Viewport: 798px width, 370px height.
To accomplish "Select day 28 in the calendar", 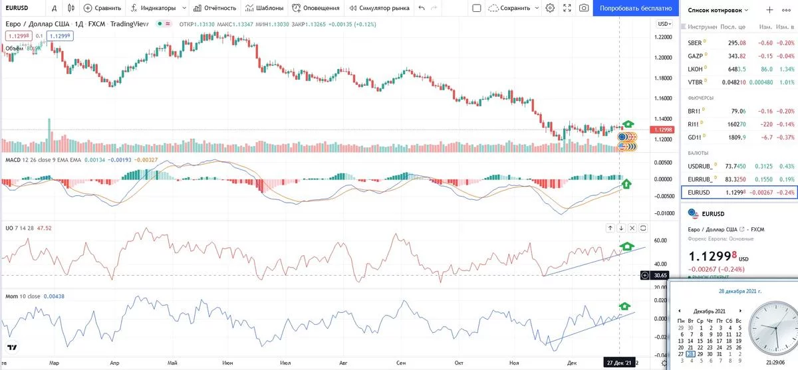I will click(689, 354).
